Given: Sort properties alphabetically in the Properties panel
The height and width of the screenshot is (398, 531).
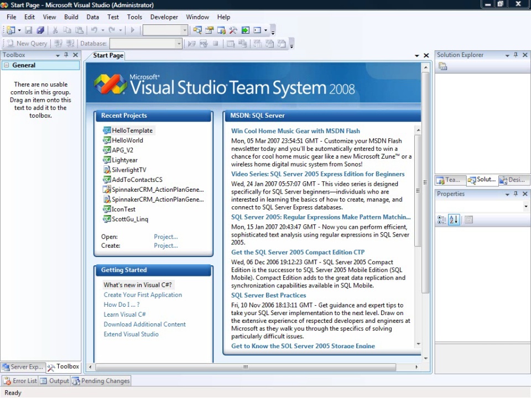Looking at the screenshot, I should coord(453,219).
